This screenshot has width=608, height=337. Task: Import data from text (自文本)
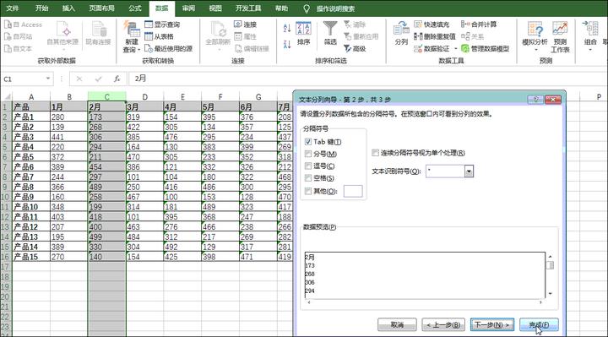pos(19,48)
